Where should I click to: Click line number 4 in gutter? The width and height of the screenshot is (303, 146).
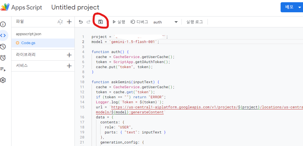tap(83, 52)
